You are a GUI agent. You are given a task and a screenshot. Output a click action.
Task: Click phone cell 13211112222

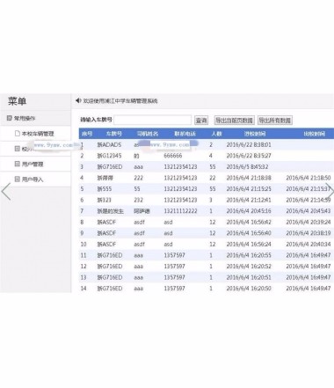tap(180, 211)
